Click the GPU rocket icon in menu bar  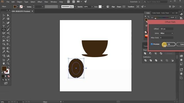tap(86, 2)
